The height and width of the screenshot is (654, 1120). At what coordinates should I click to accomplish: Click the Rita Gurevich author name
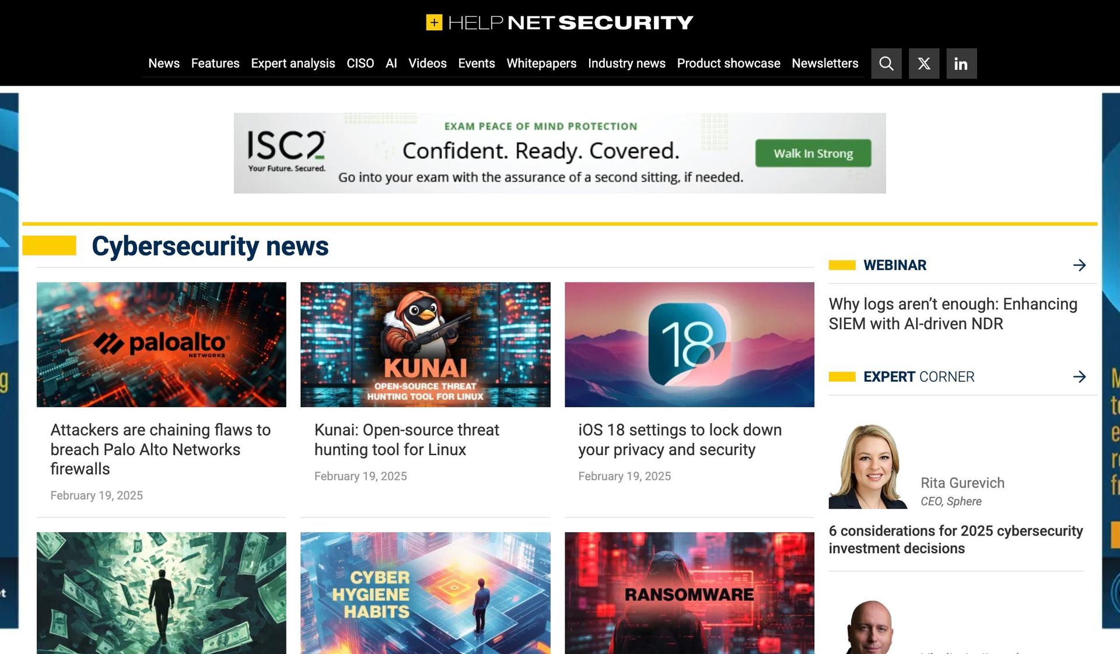963,483
